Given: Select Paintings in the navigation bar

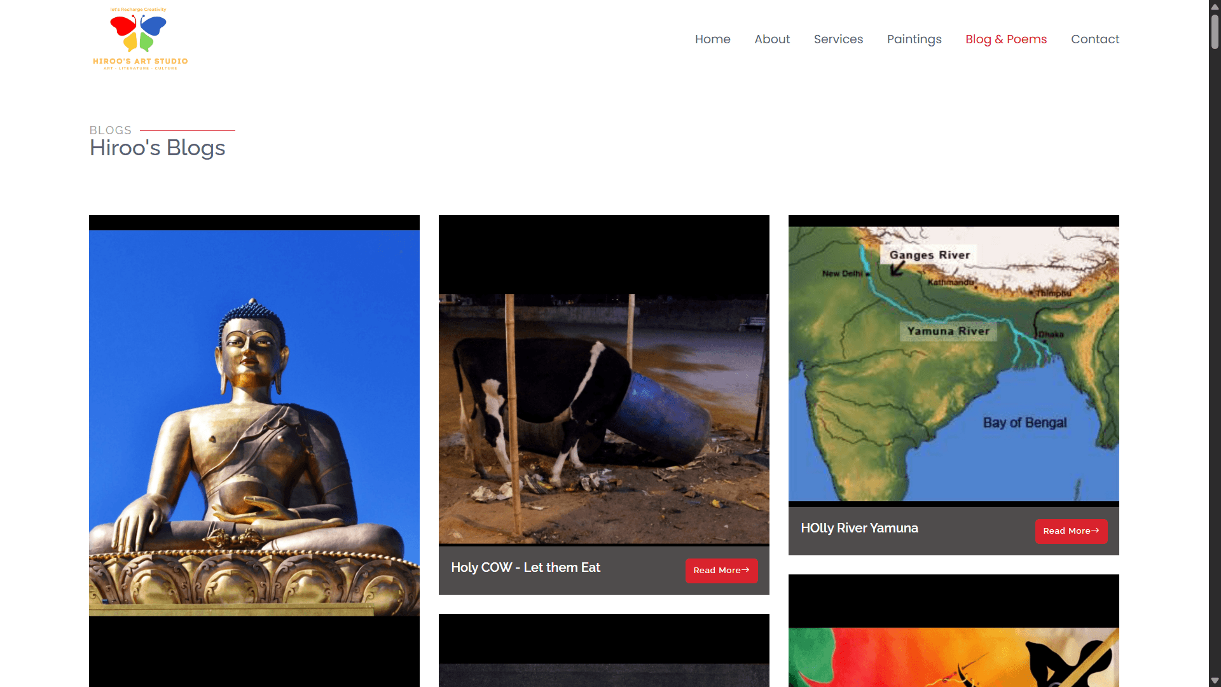Looking at the screenshot, I should point(914,39).
